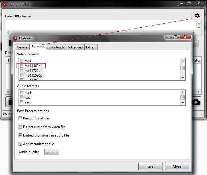Check the mp4 [360p] video format
This screenshot has height=175, width=207.
click(22, 66)
